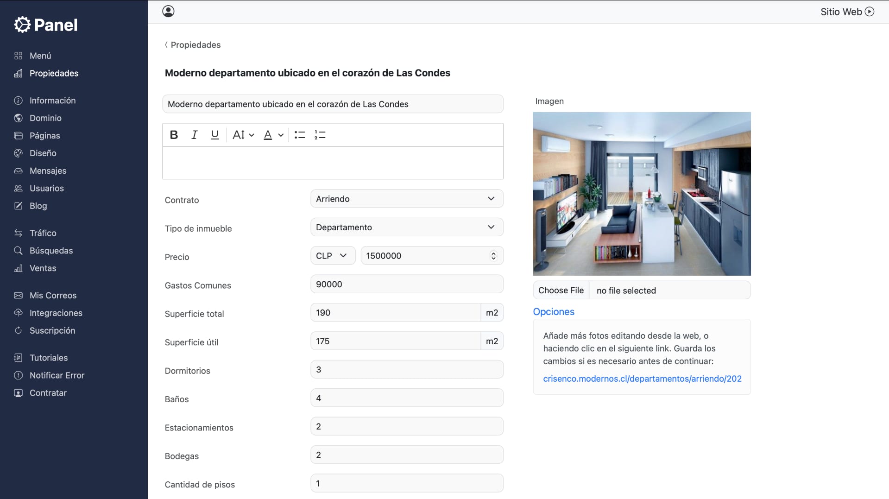
Task: Toggle italic text formatting
Action: 194,135
